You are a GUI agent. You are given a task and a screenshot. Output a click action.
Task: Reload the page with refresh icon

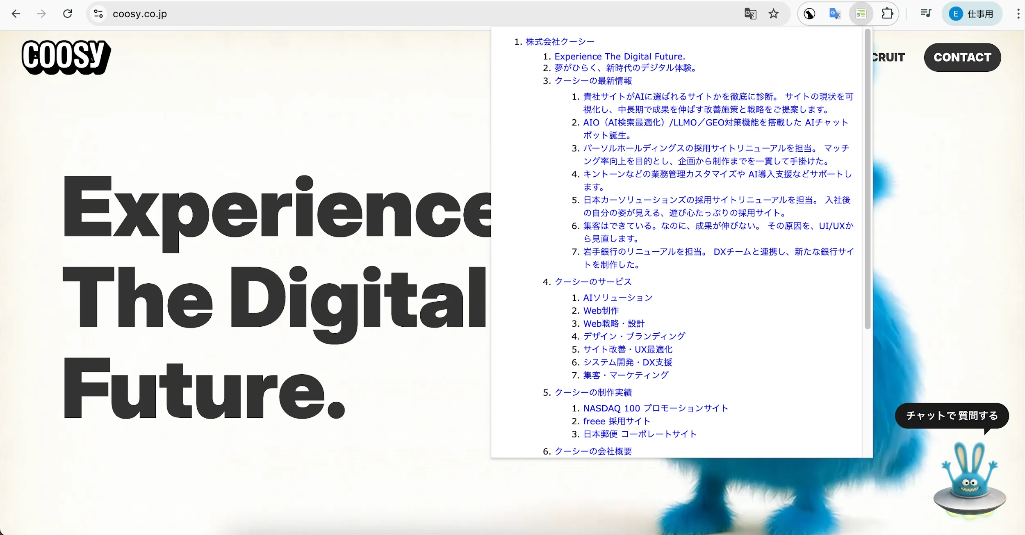point(68,14)
